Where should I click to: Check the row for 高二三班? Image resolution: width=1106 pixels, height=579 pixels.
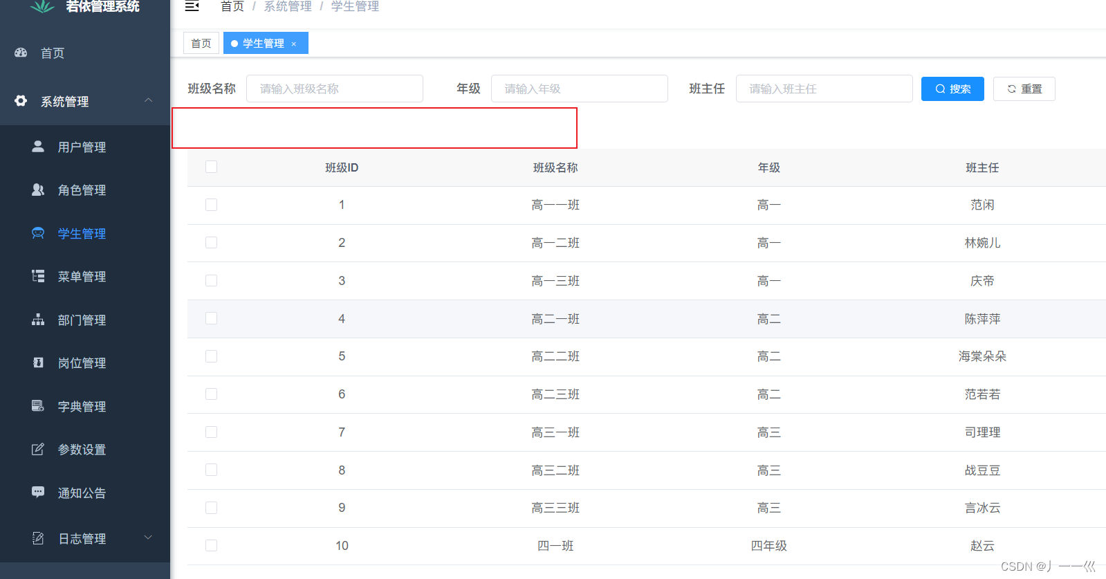212,394
